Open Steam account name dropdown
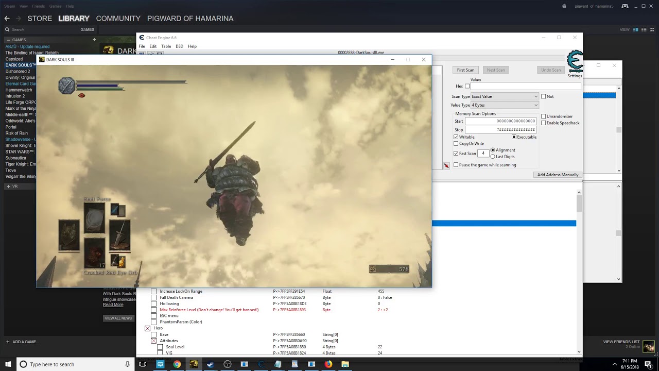This screenshot has width=659, height=371. [594, 6]
